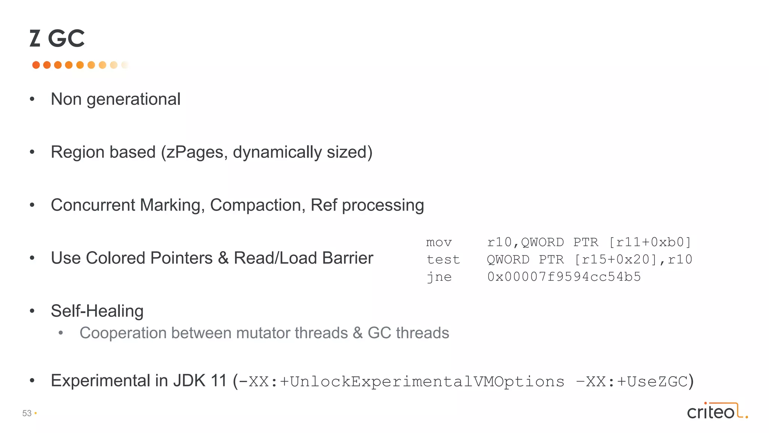Click the faintest last dot in the dotted row
This screenshot has height=433, width=769.
[x=125, y=65]
